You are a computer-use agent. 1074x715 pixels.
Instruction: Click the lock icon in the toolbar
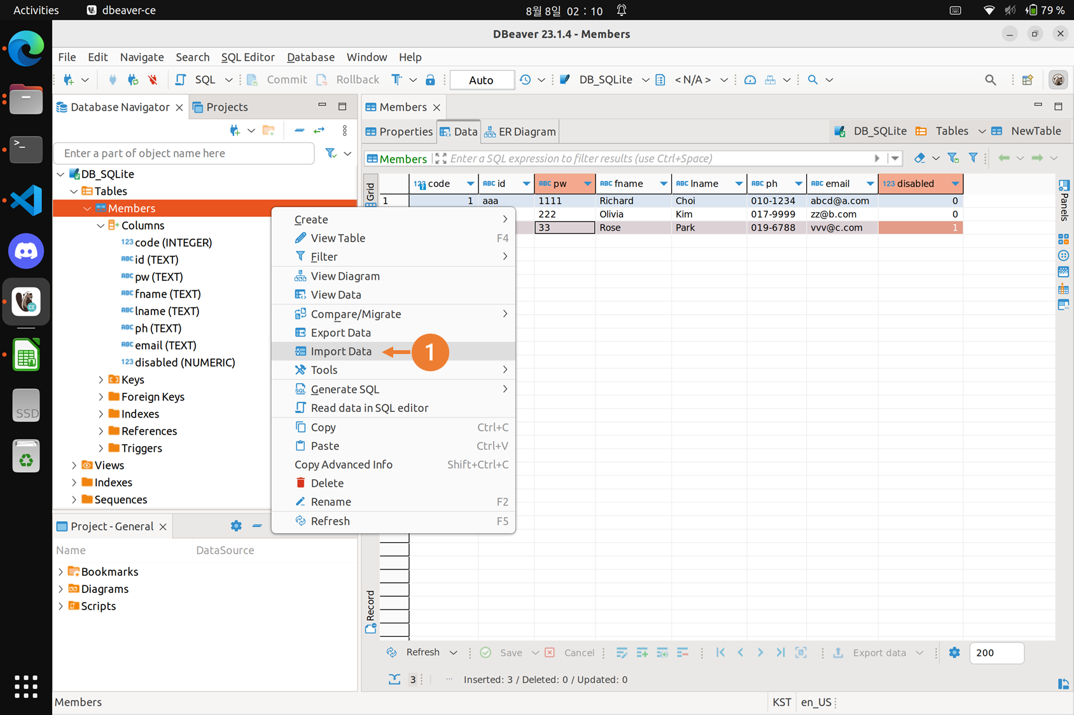[x=431, y=80]
